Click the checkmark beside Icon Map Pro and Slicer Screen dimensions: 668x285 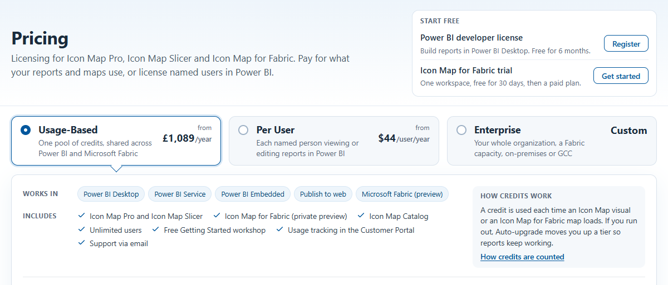coord(82,216)
